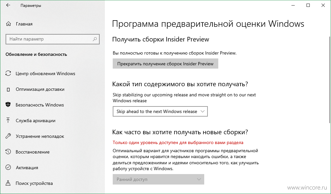Click the disabled Ранний доступ dropdown
331x194 pixels.
point(158,179)
